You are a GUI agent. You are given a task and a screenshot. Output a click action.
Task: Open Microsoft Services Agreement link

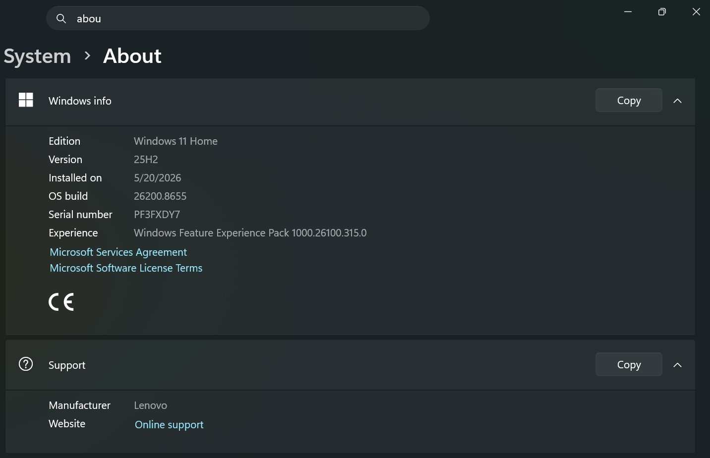point(118,252)
